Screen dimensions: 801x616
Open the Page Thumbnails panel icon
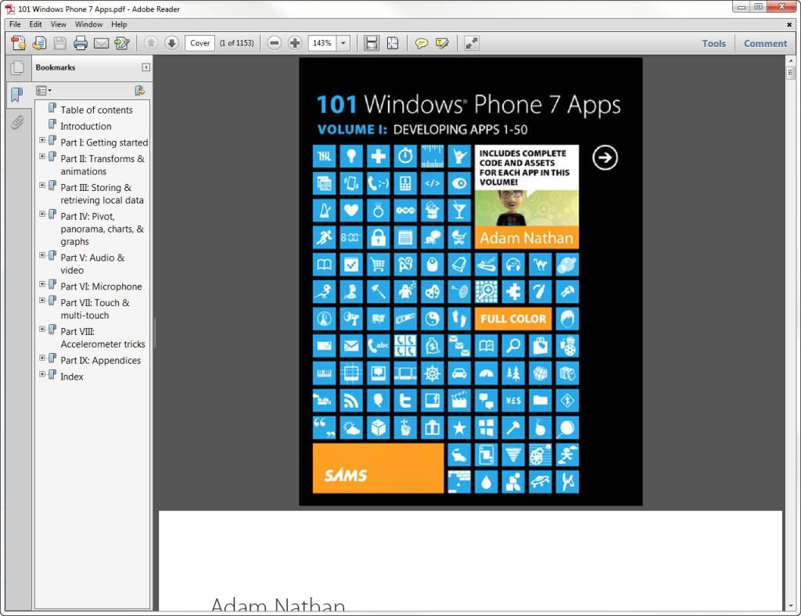coord(17,68)
